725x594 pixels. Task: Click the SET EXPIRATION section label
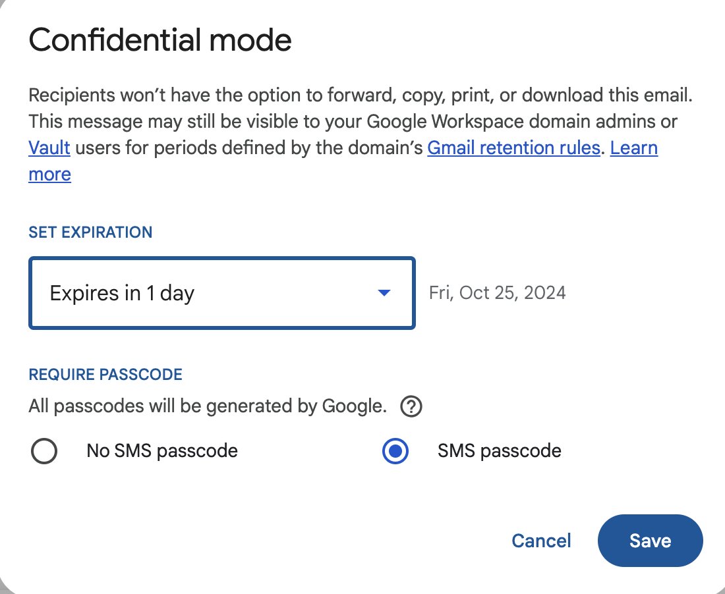point(90,232)
